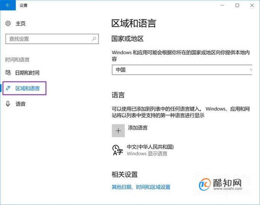Minimize the 设置 window
260x205 pixels.
click(222, 5)
